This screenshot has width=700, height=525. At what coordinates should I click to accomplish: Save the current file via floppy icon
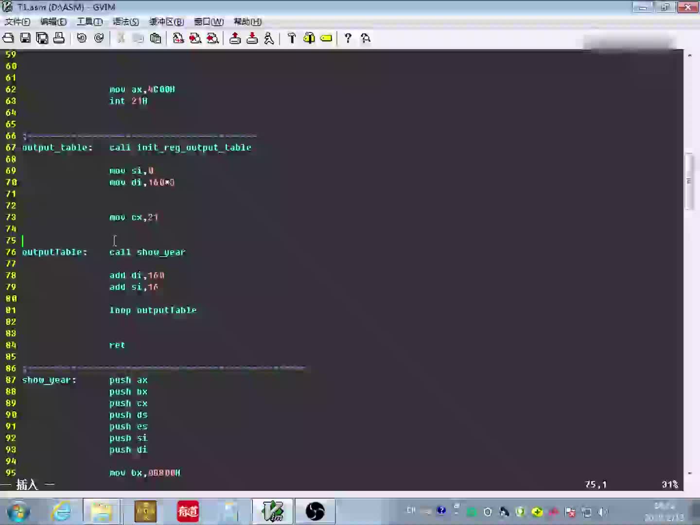[x=25, y=38]
